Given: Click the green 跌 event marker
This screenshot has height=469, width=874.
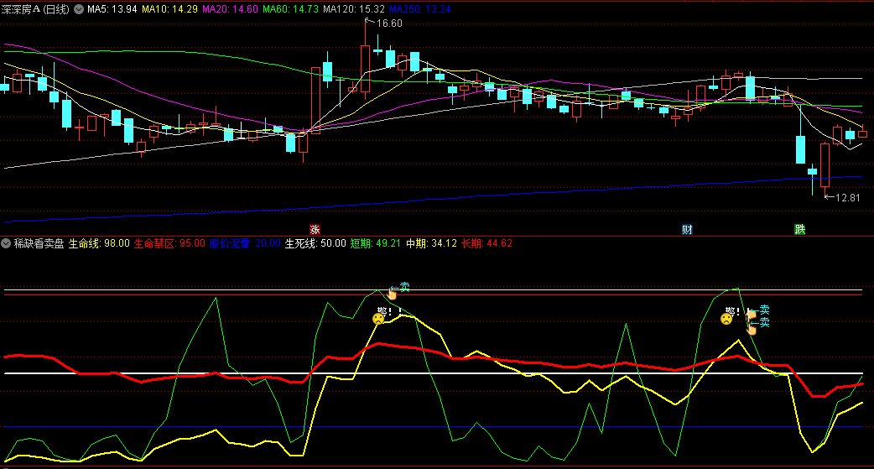Looking at the screenshot, I should click(x=800, y=229).
